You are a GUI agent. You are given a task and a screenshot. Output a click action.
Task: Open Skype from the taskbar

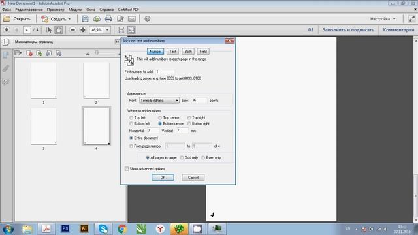click(103, 228)
